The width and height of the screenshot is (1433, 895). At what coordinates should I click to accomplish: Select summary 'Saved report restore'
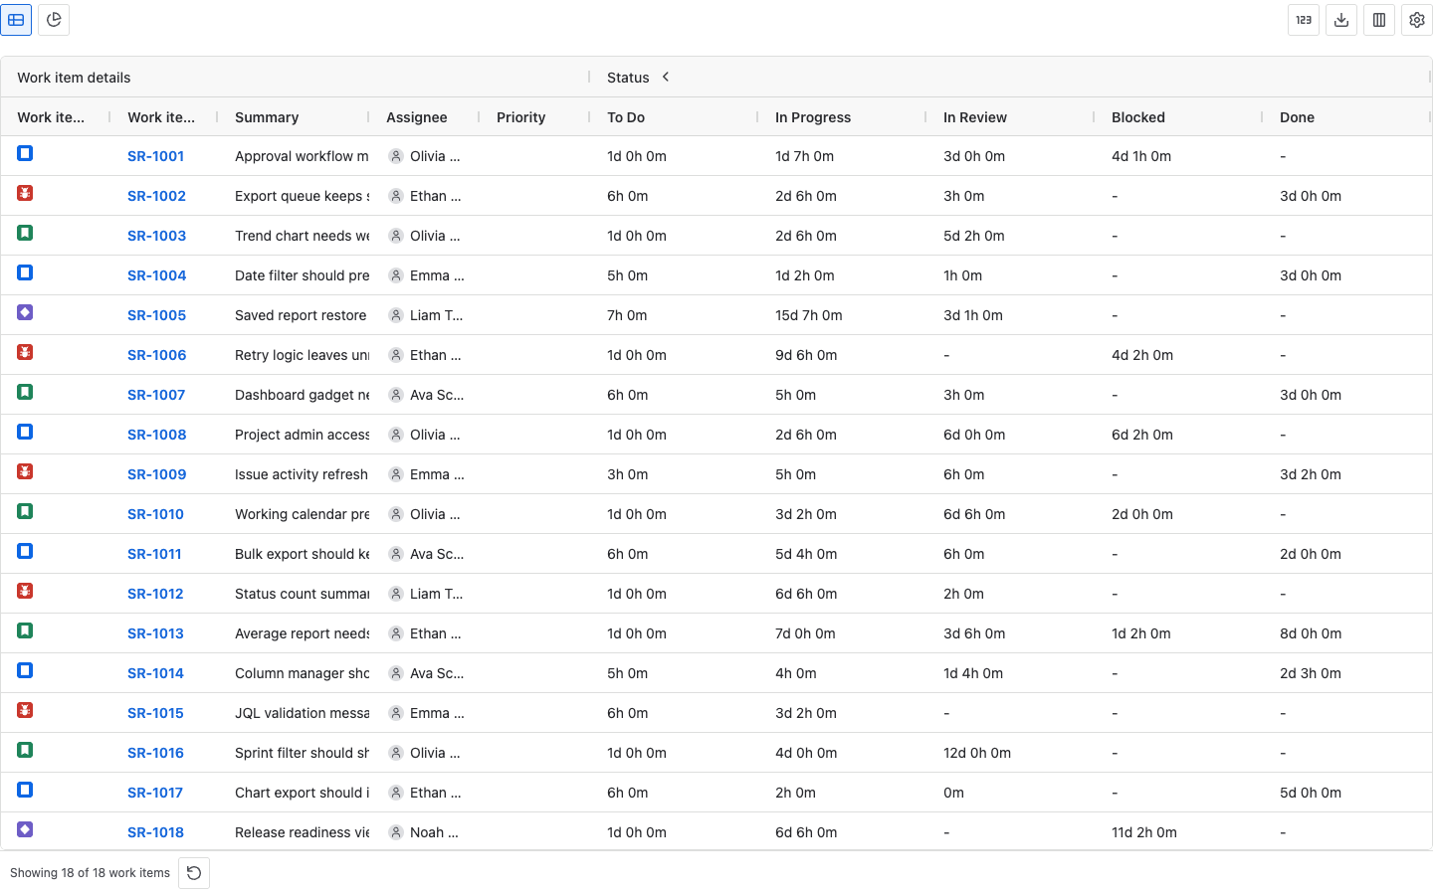tap(301, 315)
